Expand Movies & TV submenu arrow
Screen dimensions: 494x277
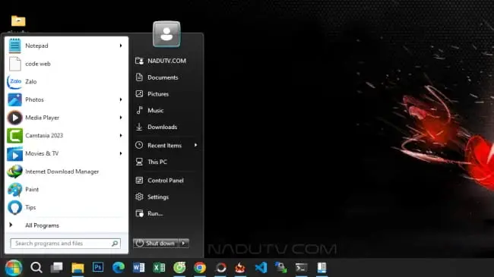point(121,153)
